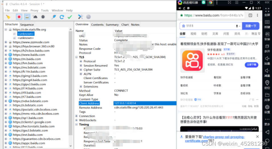
Task: Open the Edit menu in Charles
Action: tap(15, 11)
